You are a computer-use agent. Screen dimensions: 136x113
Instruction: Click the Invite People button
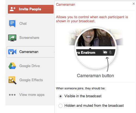pos(31,9)
